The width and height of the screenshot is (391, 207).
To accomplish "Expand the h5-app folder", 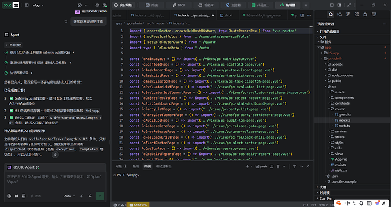I will tap(333, 53).
